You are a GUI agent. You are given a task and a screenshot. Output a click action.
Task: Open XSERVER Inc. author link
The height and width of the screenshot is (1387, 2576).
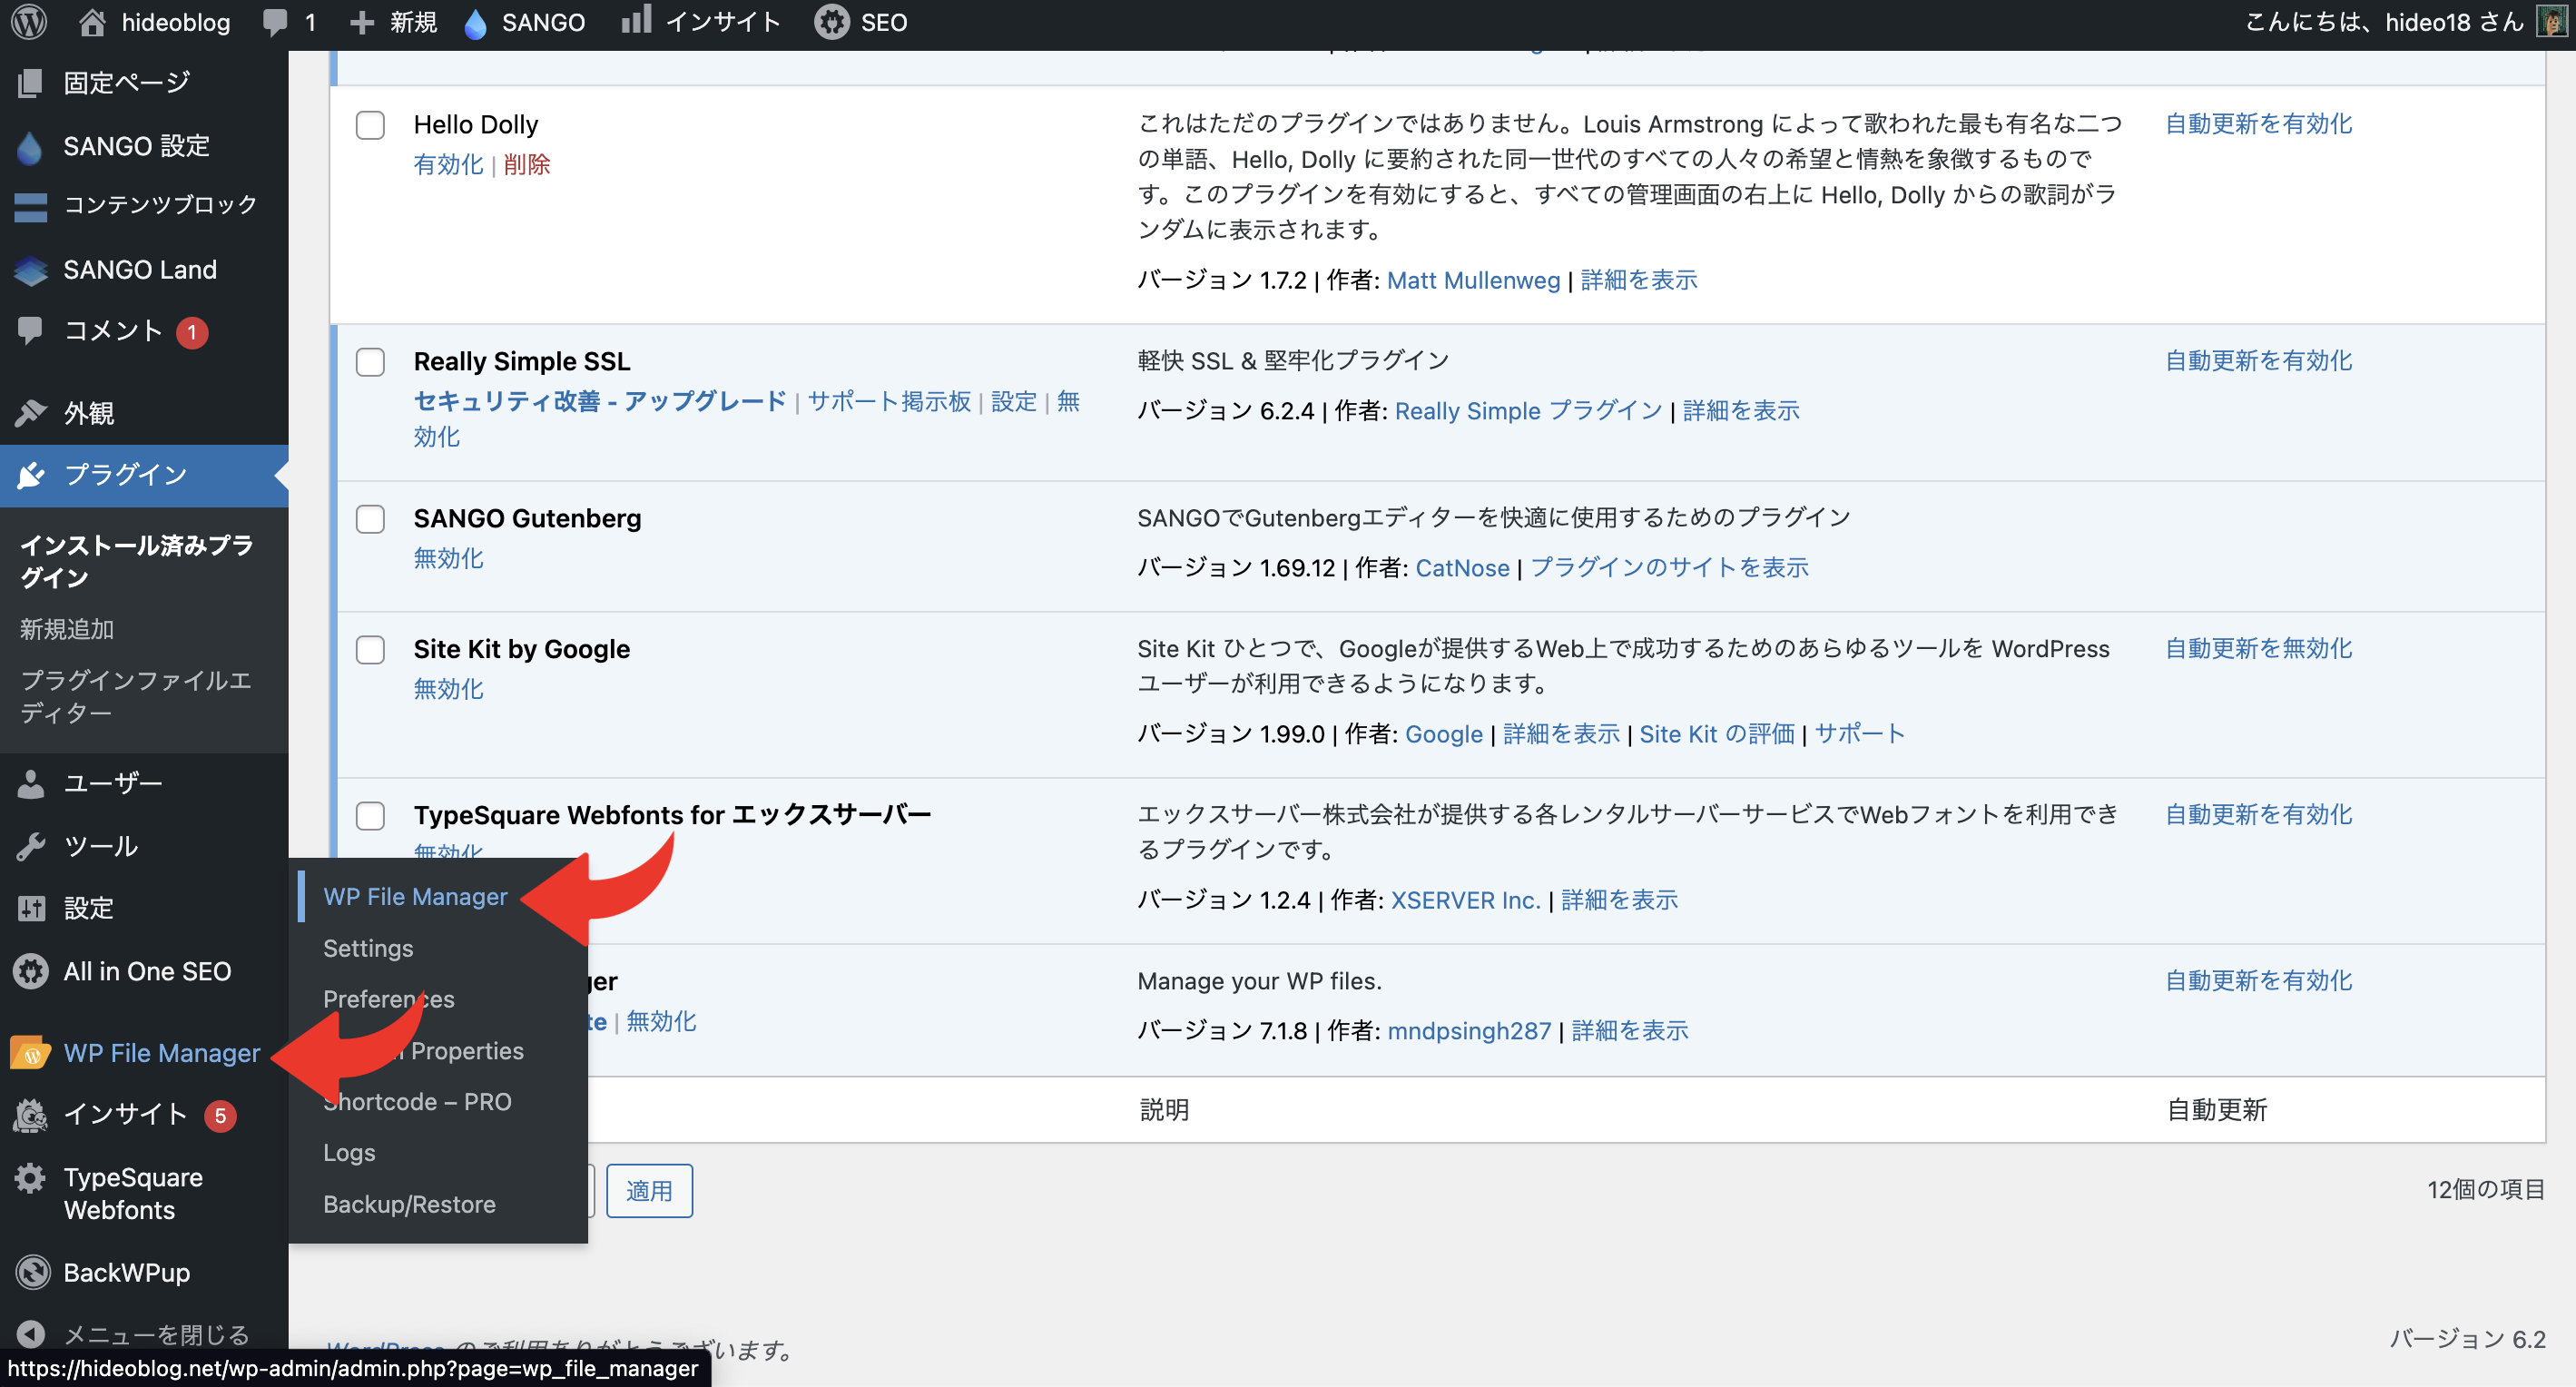click(x=1465, y=900)
